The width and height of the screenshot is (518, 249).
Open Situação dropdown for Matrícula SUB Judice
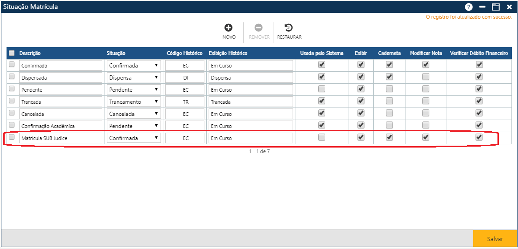[x=133, y=138]
